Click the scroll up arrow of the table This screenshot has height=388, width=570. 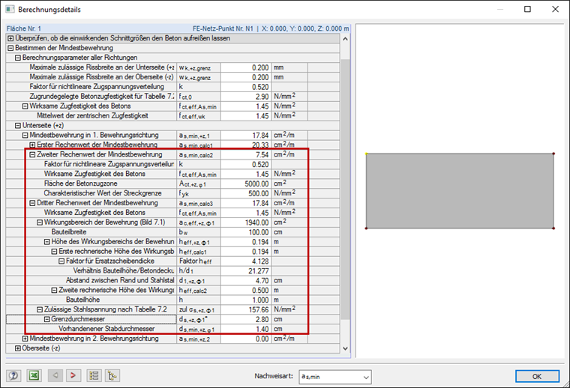click(345, 38)
